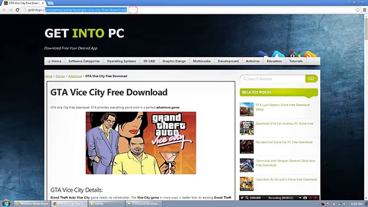The height and width of the screenshot is (207, 368).
Task: Click the 1600x900 resolution readout
Action: click(x=255, y=198)
